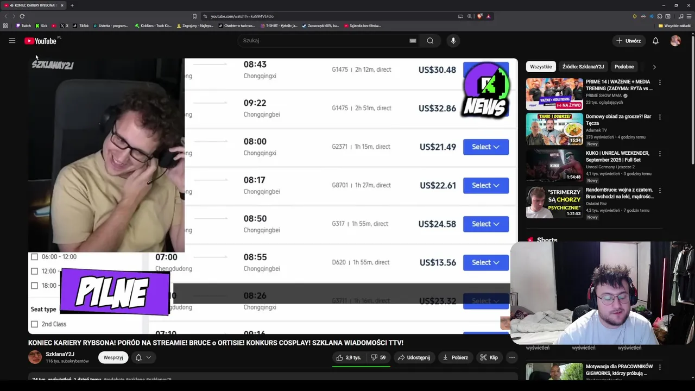Open PRIME 14 WAŻENIE video title
Image resolution: width=695 pixels, height=391 pixels.
(618, 85)
